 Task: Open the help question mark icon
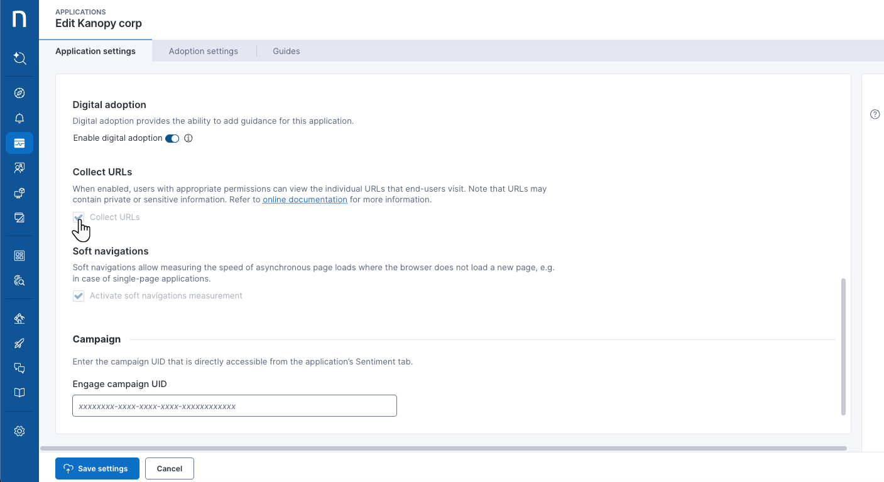pos(875,114)
